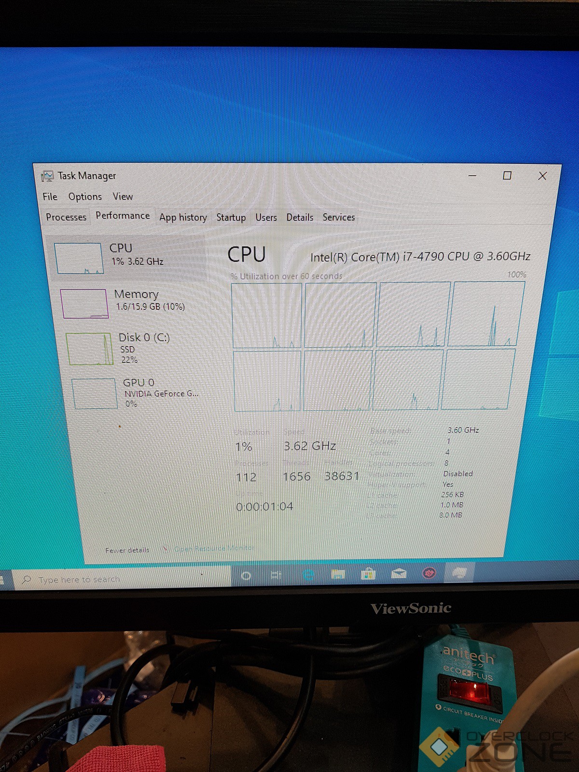The image size is (579, 772).
Task: Click the 3.62 GHz speed value
Action: pos(310,446)
